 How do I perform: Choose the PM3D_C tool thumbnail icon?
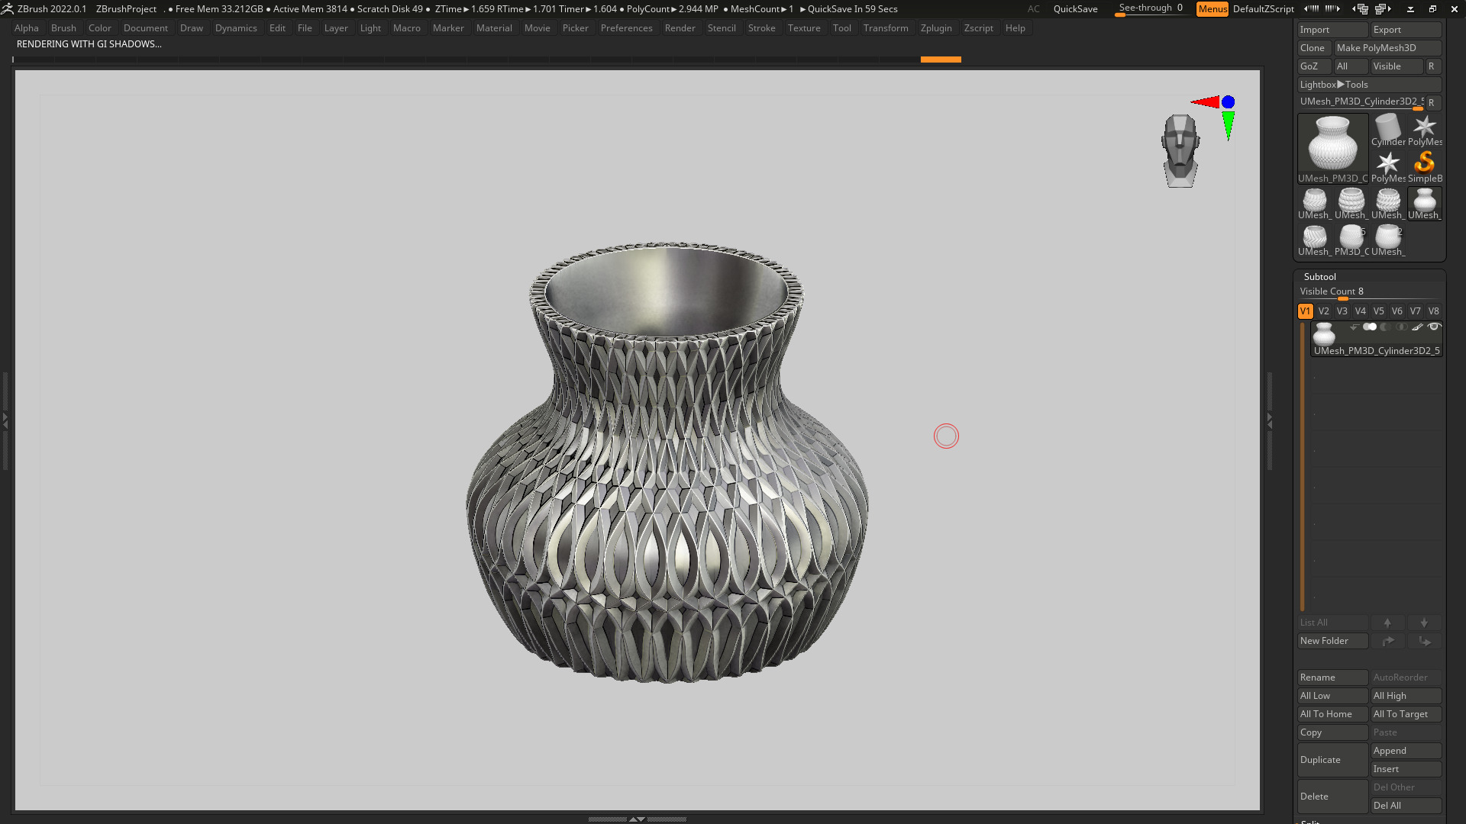[x=1351, y=240]
